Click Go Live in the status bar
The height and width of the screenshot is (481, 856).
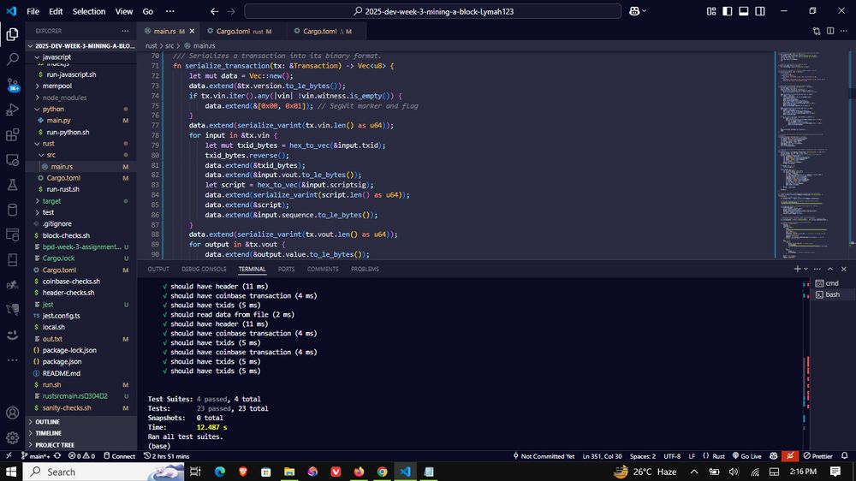tap(746, 456)
